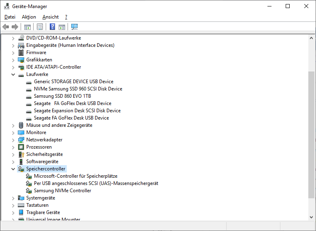Select Samsung SSD 860 EVO 1TB
This screenshot has height=231, width=316.
click(x=62, y=96)
